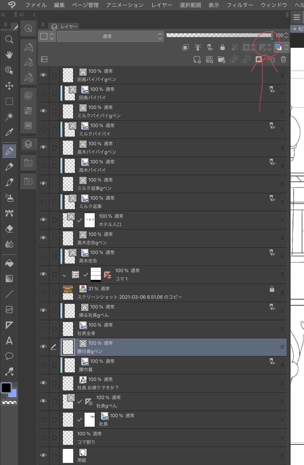Select the Gradient tool

(x=9, y=278)
